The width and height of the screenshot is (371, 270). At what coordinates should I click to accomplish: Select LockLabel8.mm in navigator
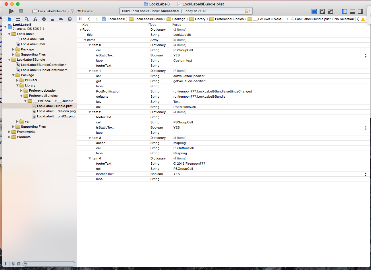click(33, 44)
